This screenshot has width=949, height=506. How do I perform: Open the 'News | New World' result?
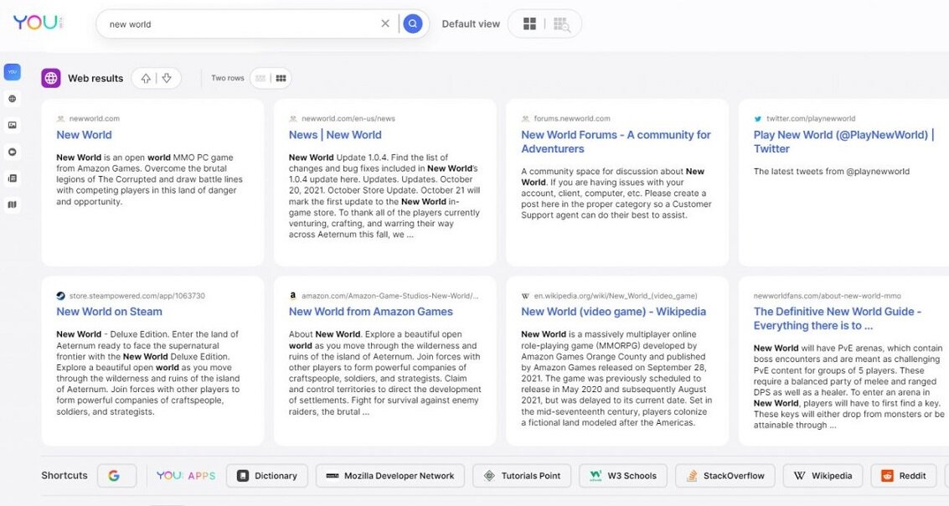(335, 135)
